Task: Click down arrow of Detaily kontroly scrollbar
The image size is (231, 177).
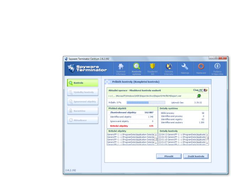Action: (207, 143)
